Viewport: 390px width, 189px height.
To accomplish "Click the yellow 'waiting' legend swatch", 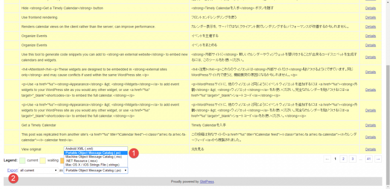I will point(43,161).
